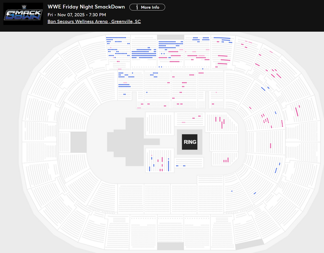Click the SmackDown event logo thumbnail
Screen dimensions: 324x253
click(23, 14)
